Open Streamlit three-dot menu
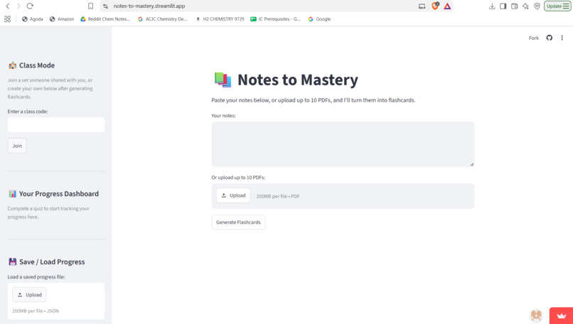573x324 pixels. (562, 38)
